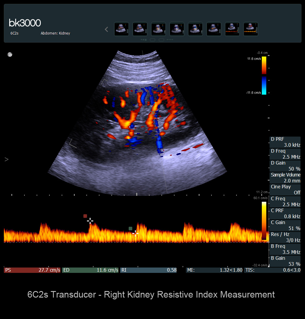Open the C Gain 51 % setting
The width and height of the screenshot is (305, 319).
pos(285,225)
